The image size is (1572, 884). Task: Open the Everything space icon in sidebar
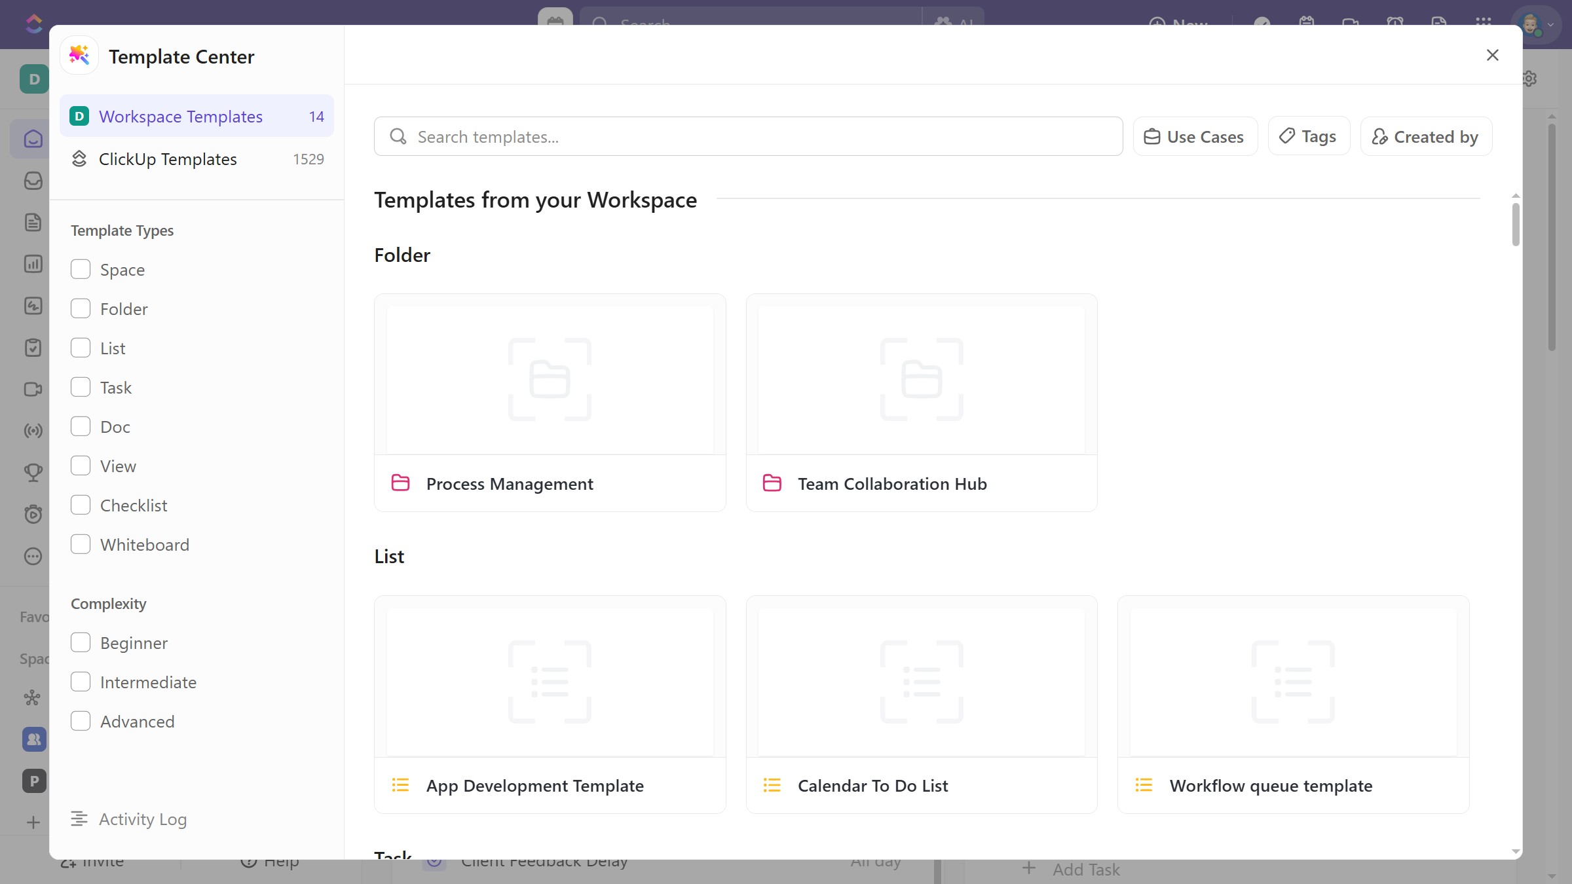(32, 697)
